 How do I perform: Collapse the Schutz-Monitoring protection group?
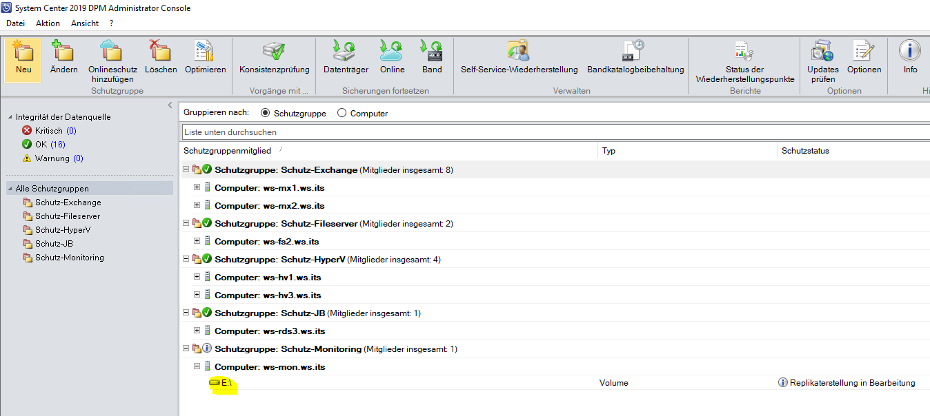point(186,349)
